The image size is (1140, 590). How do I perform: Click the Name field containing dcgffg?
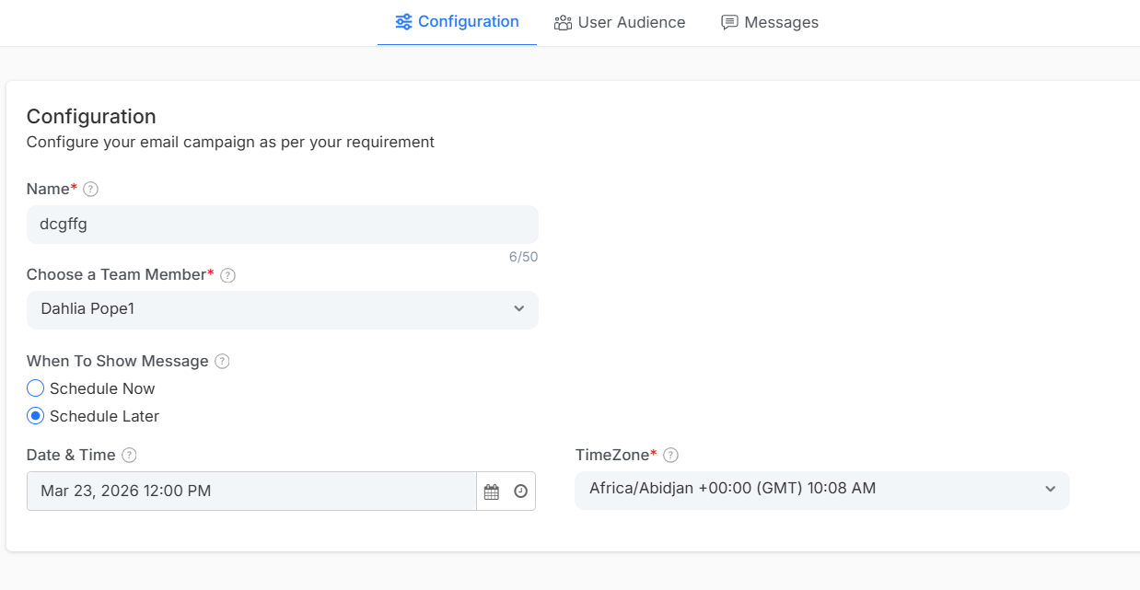283,225
